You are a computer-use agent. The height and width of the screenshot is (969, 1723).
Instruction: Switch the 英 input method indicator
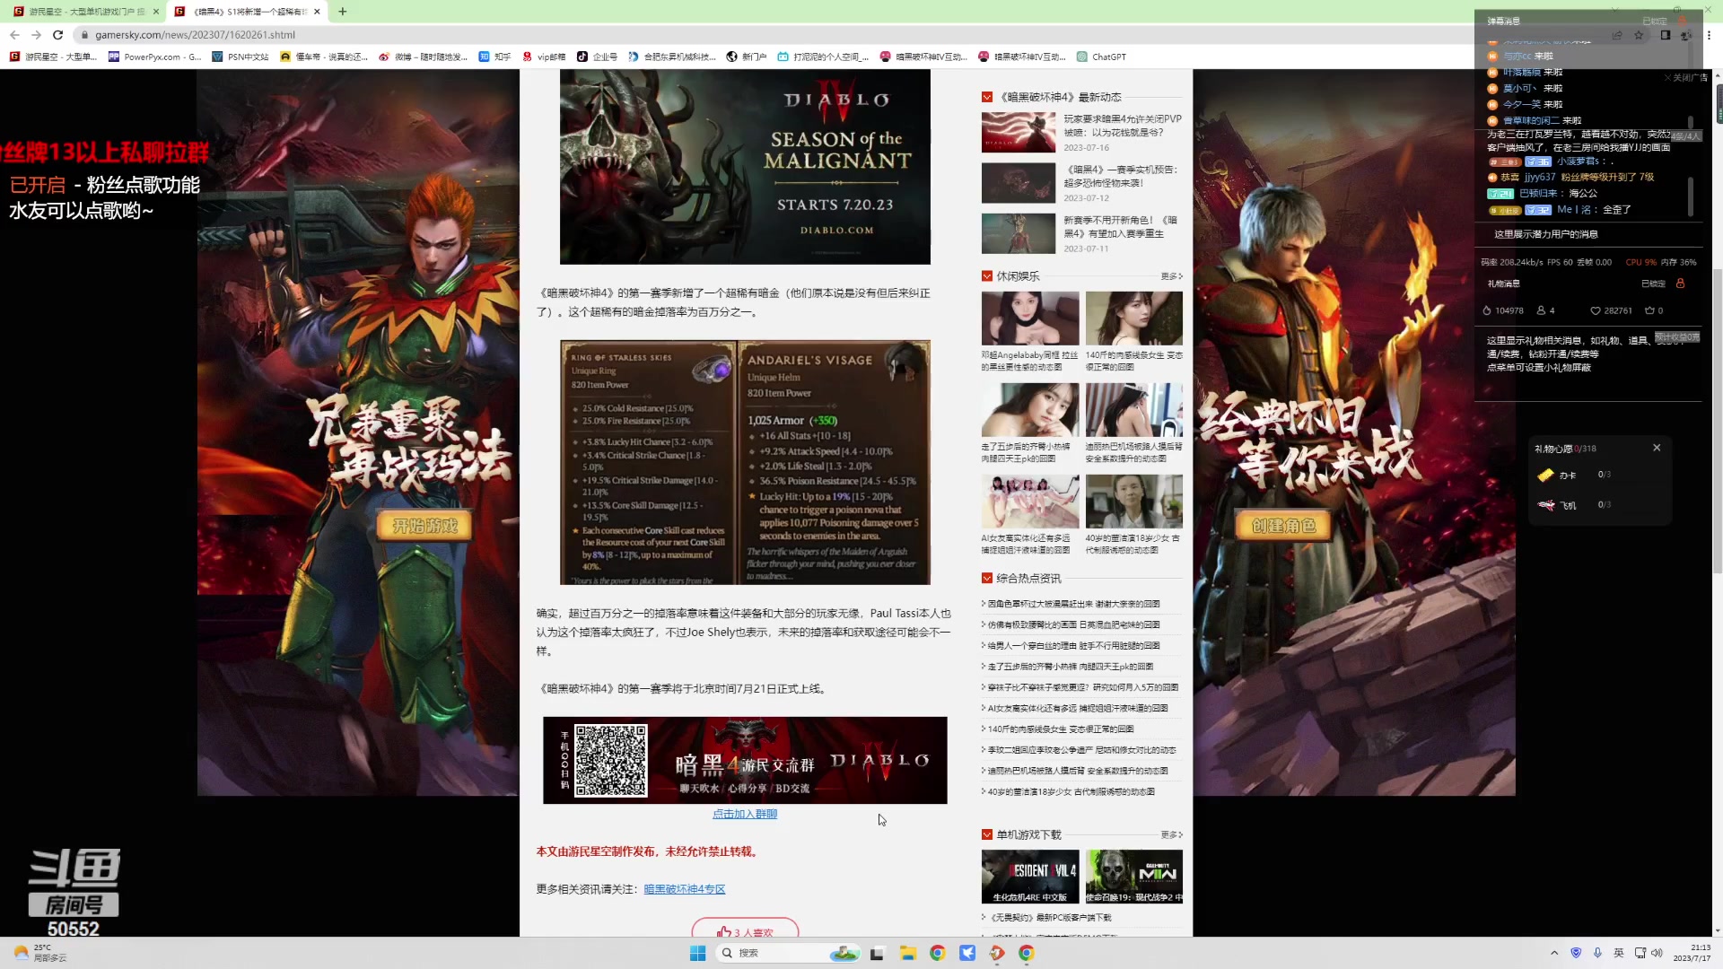(x=1619, y=953)
